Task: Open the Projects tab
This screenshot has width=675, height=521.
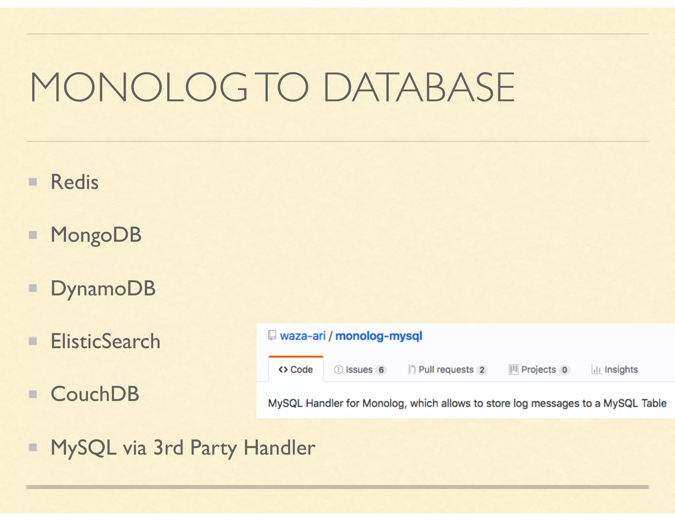Action: click(x=539, y=370)
